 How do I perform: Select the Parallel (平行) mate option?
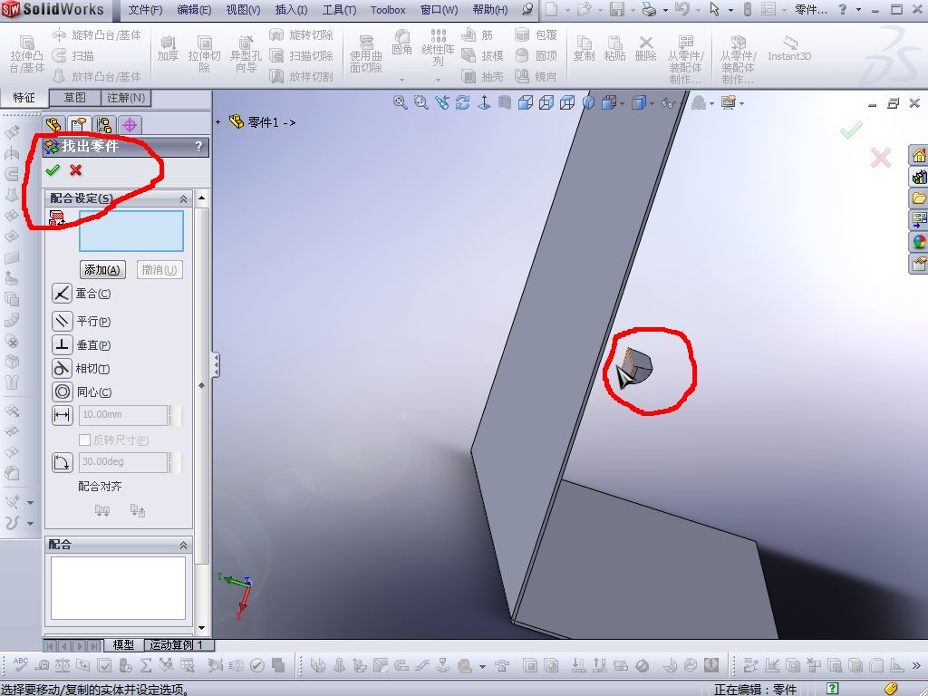(82, 322)
